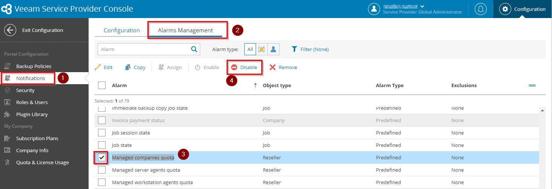The image size is (552, 189).
Task: Sort by the Alarm column arrow
Action: [x=255, y=85]
